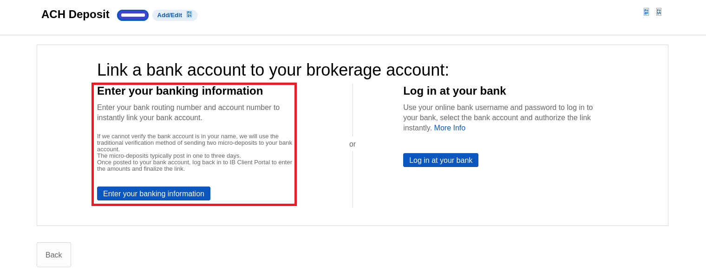
Task: Go back using the Back button
Action: (x=54, y=255)
